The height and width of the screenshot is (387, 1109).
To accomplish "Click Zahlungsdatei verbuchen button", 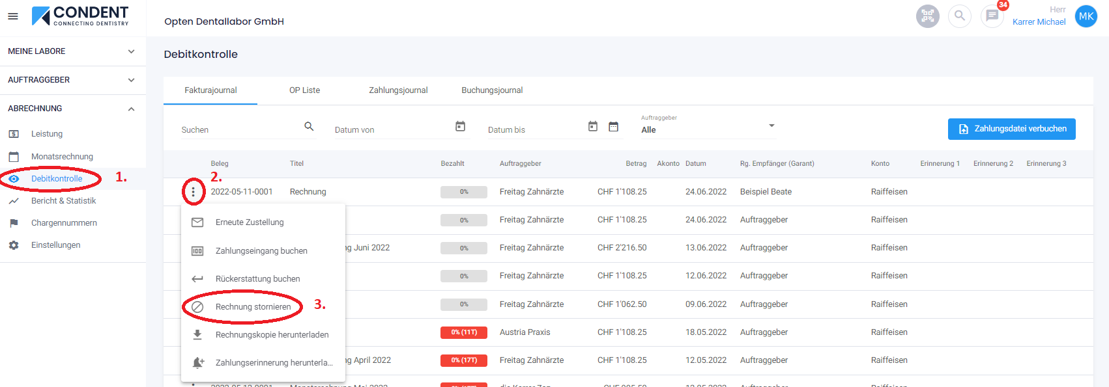I will [1011, 129].
